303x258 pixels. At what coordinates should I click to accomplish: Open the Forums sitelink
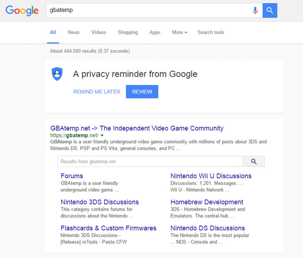click(x=72, y=176)
